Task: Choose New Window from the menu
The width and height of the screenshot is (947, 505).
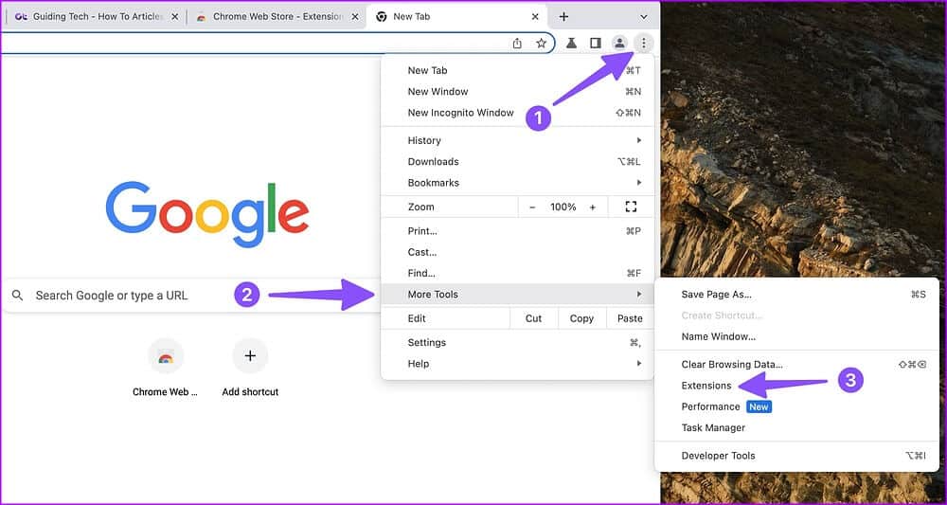Action: point(518,91)
